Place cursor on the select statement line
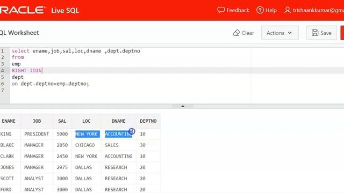The image size is (344, 193). click(76, 51)
